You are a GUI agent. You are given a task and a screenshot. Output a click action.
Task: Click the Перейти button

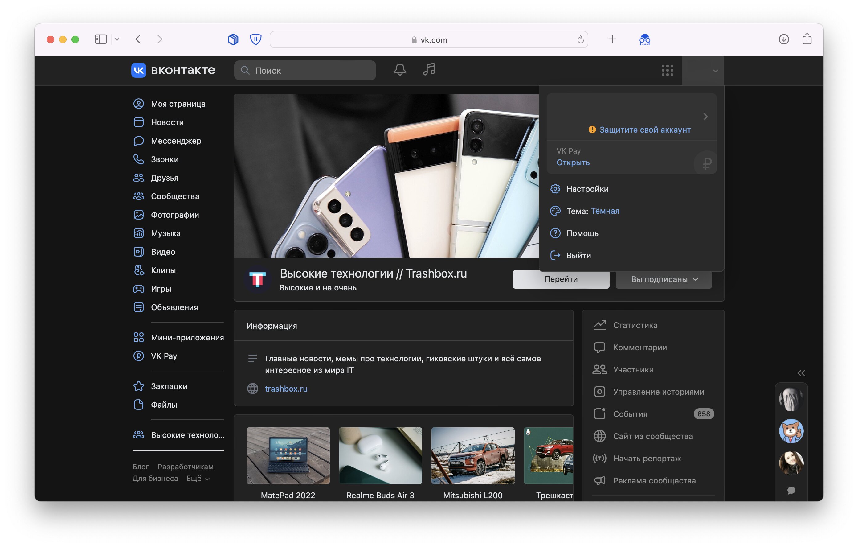[561, 280]
